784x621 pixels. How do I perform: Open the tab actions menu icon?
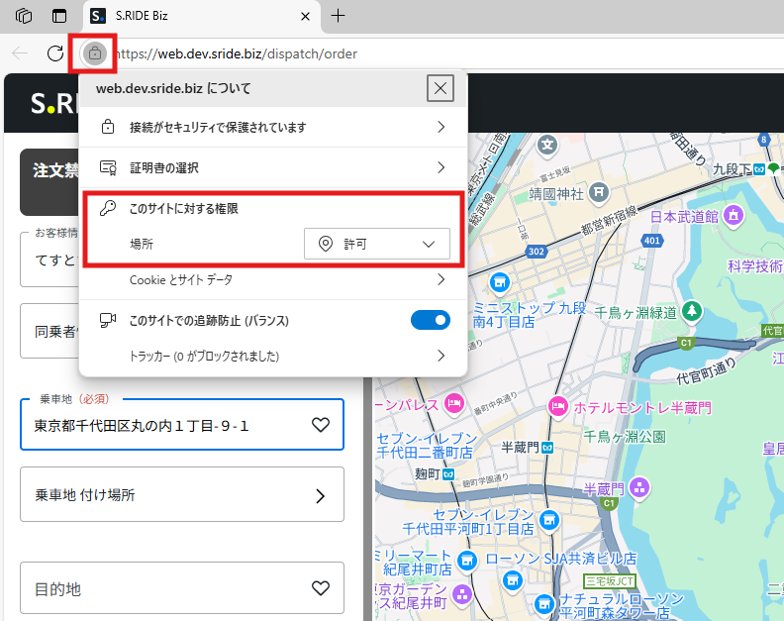tap(59, 16)
